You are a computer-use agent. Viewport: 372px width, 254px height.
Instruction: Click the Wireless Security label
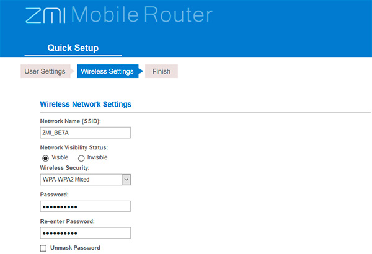64,168
